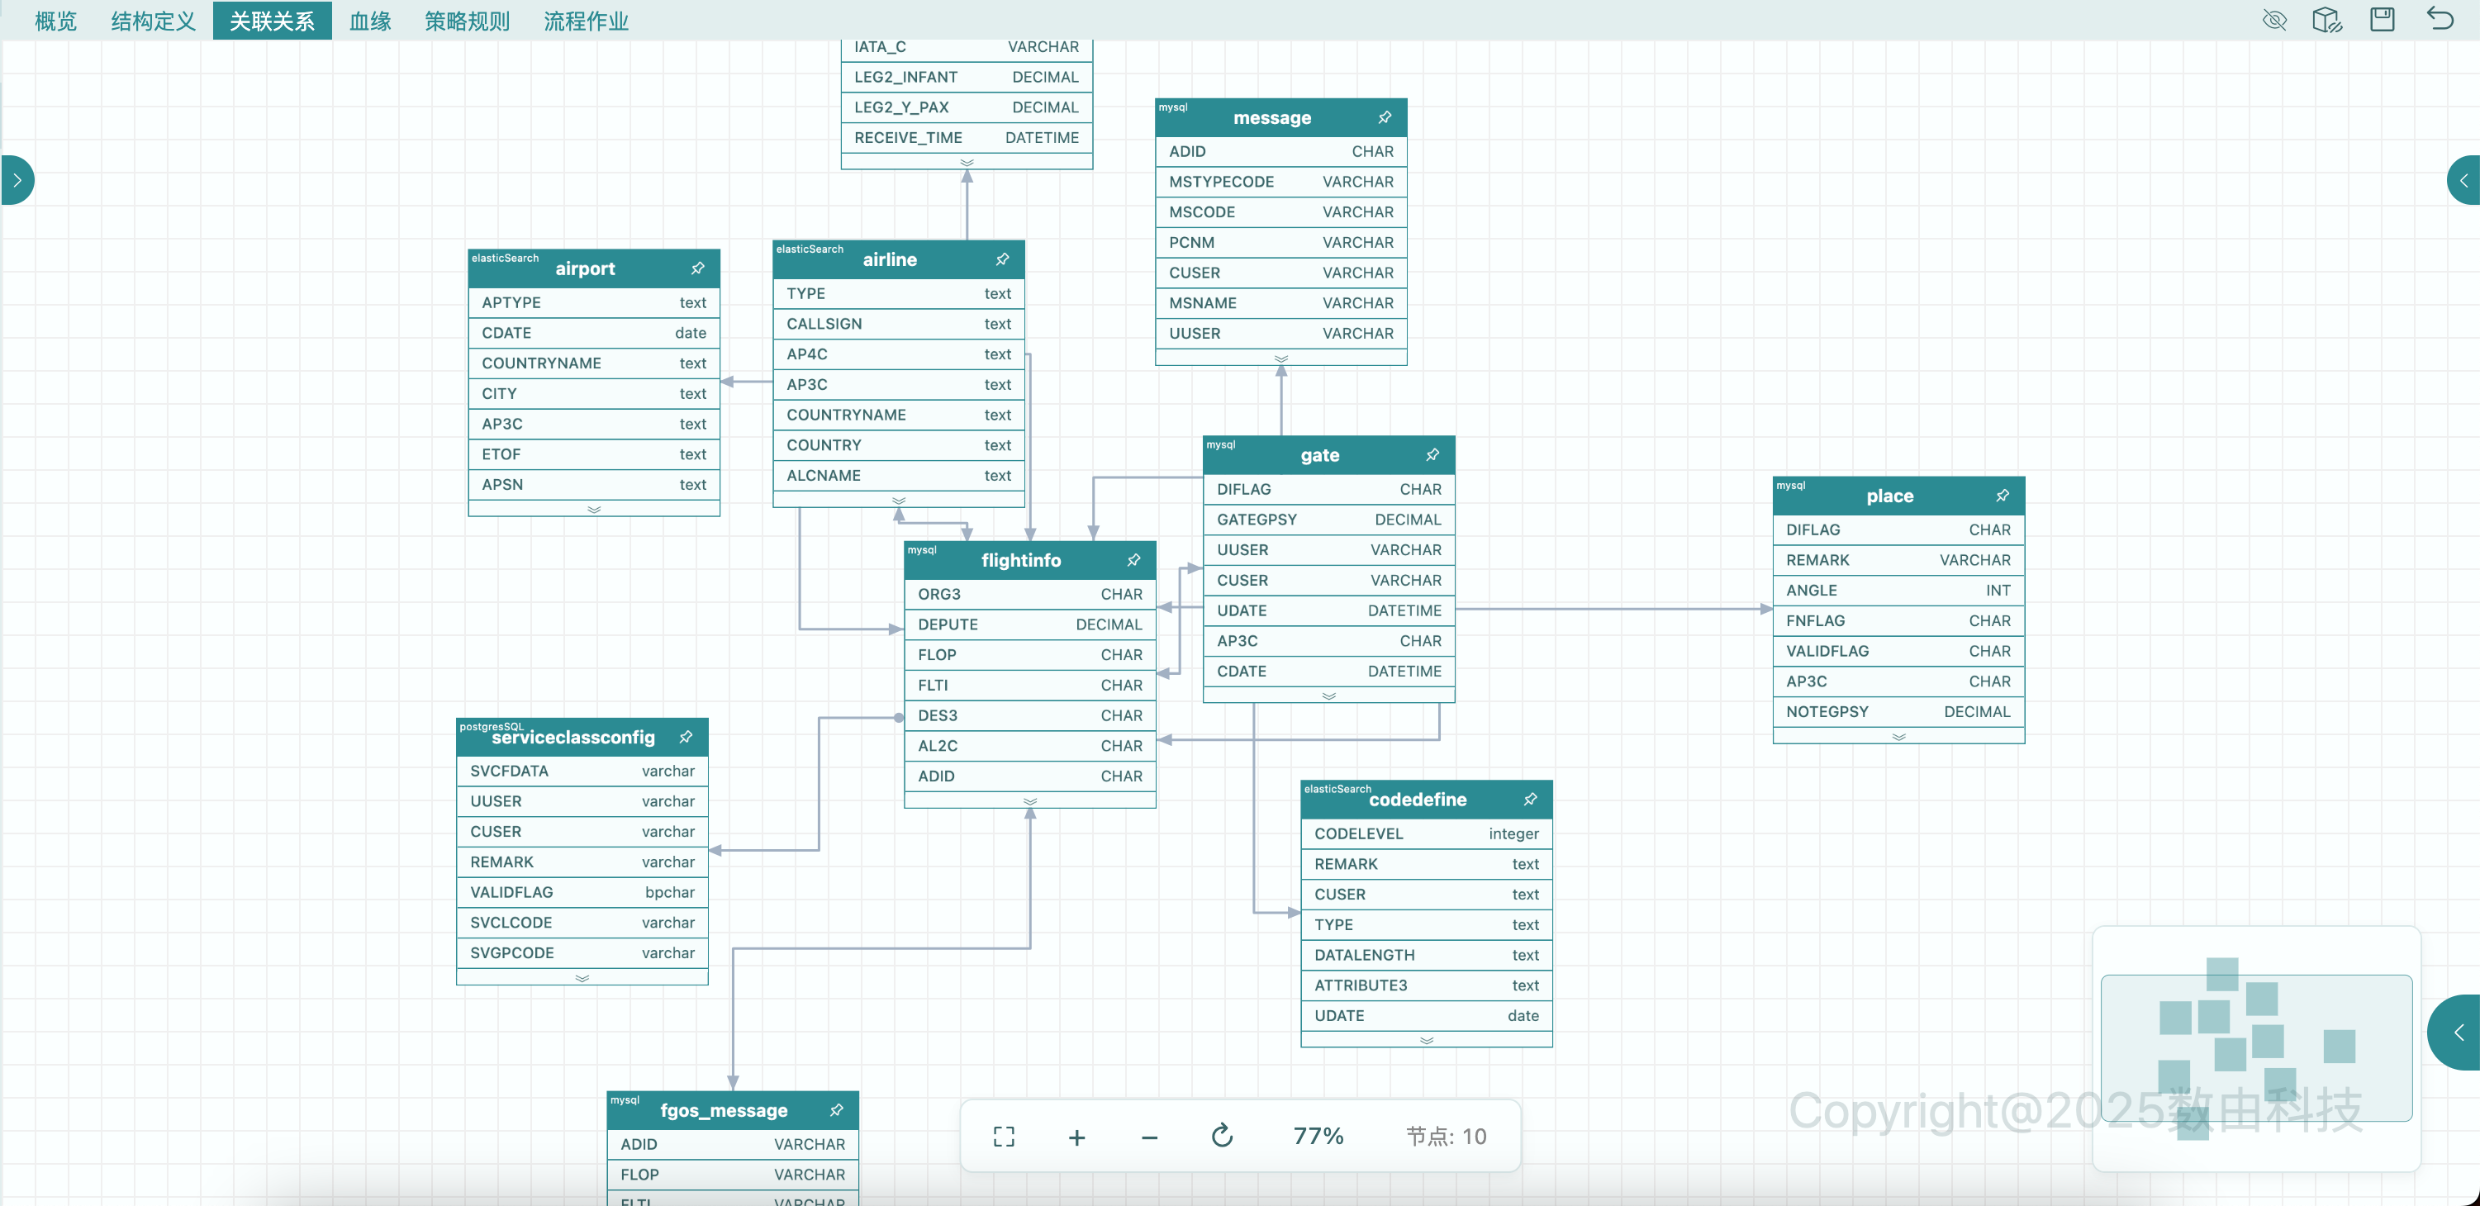Click the save disk icon
Image resolution: width=2480 pixels, height=1206 pixels.
(x=2382, y=19)
